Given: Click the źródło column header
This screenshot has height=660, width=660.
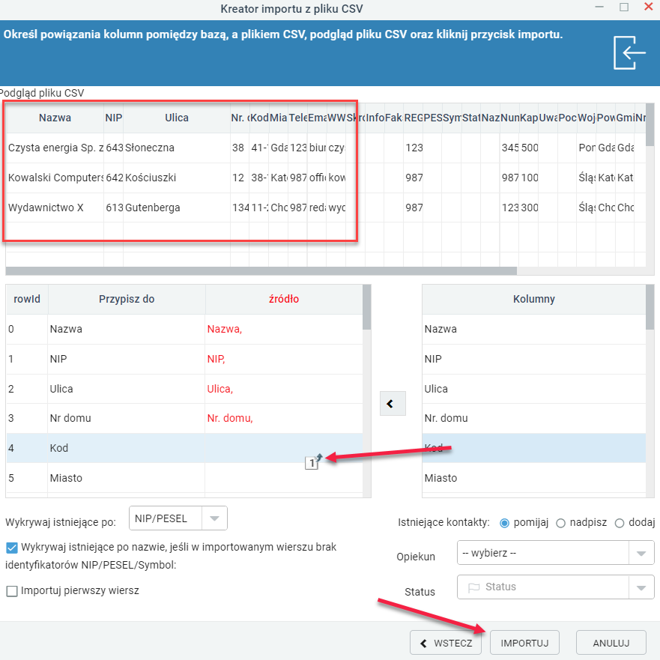Looking at the screenshot, I should 284,299.
